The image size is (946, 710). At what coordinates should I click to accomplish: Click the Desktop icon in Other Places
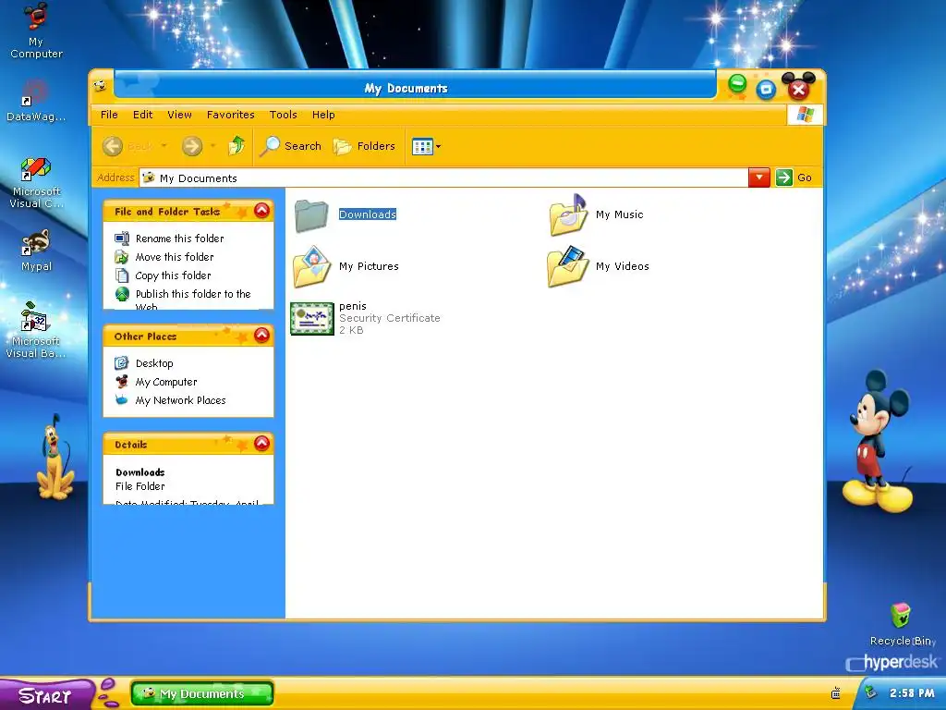(x=122, y=362)
